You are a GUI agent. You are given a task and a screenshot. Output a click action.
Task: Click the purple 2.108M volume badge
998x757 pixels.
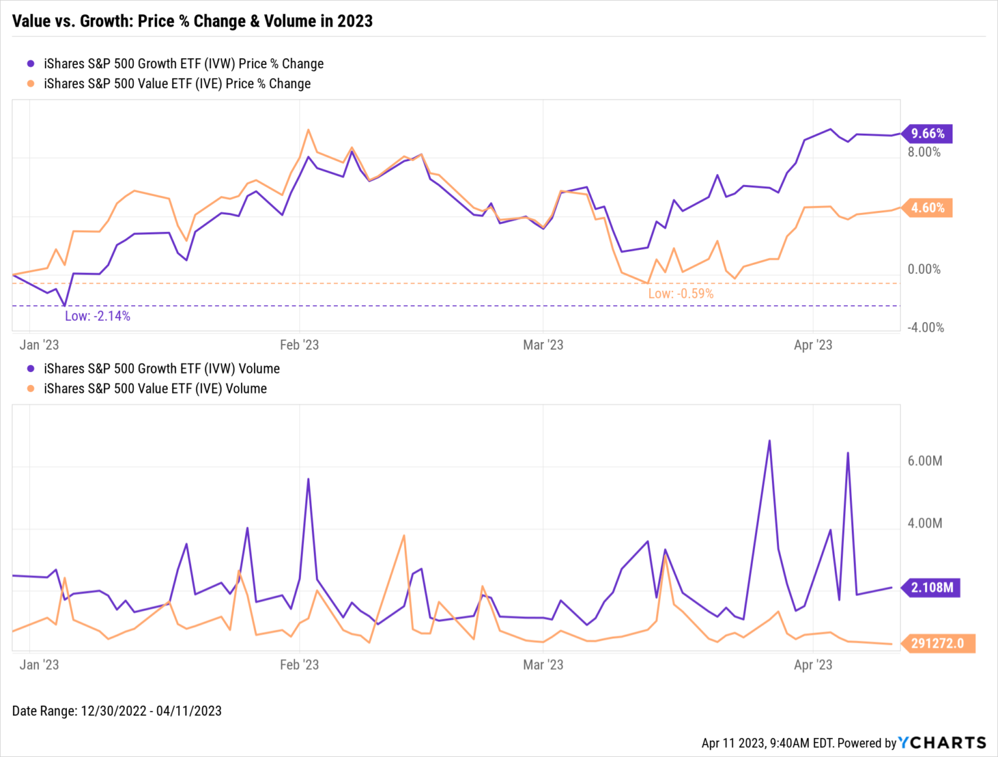tap(931, 588)
